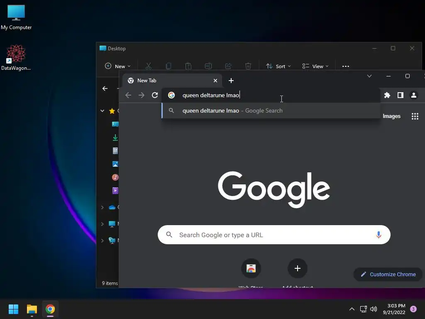Click the Customize Chrome button
The height and width of the screenshot is (319, 425).
[x=388, y=274]
